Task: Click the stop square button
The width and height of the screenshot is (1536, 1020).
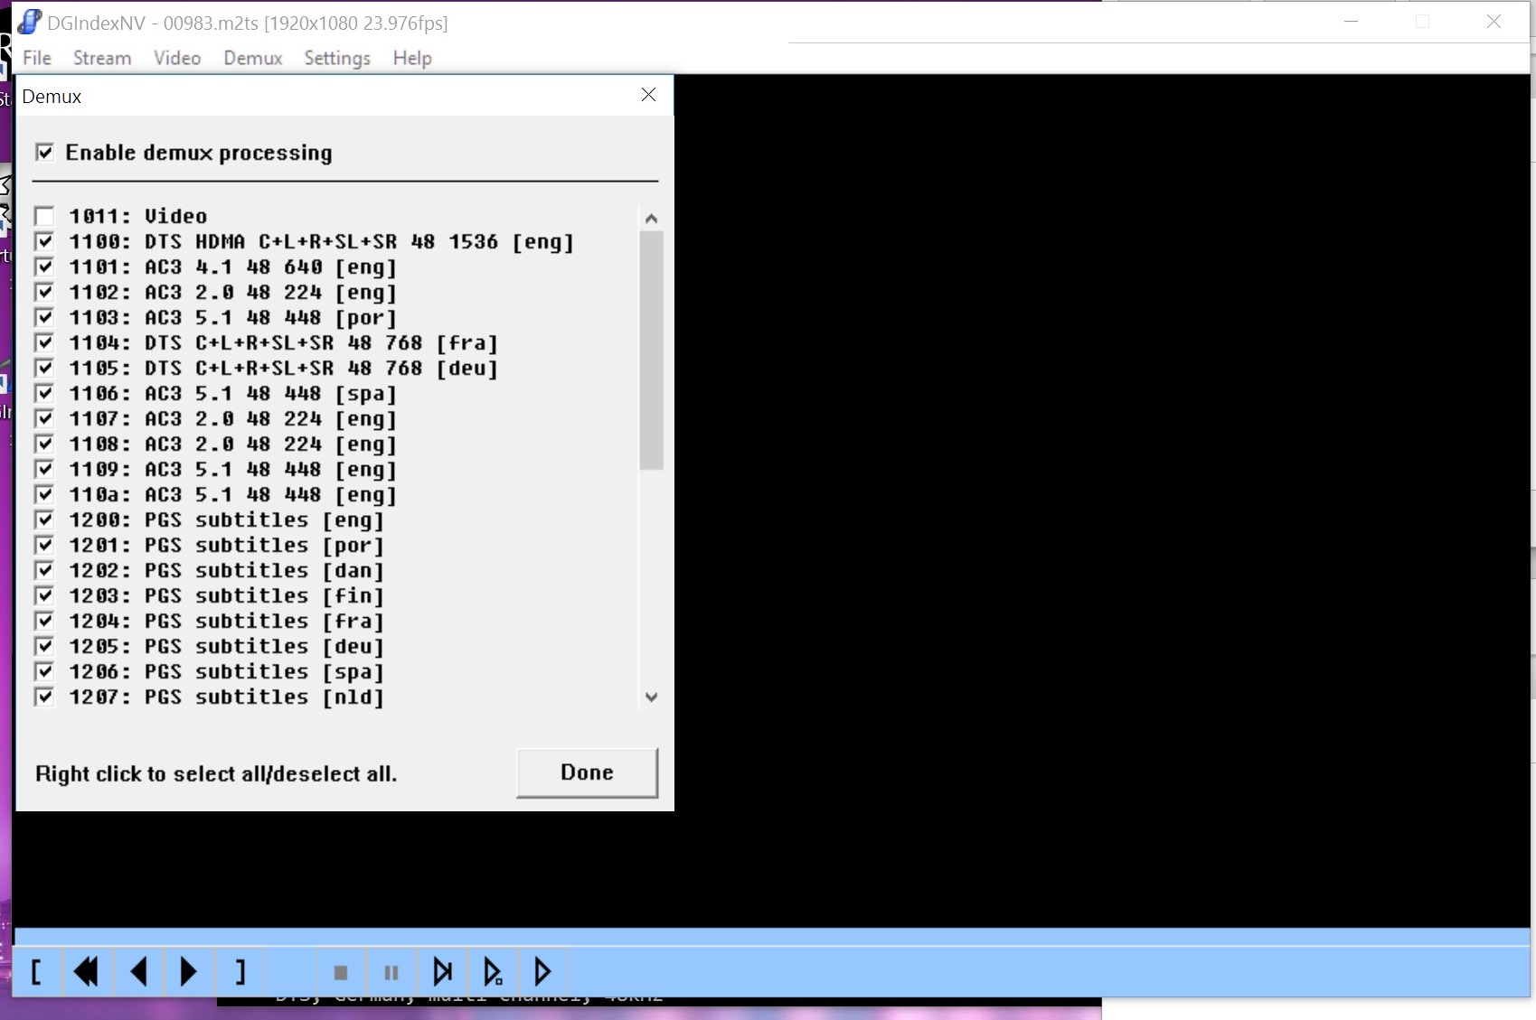Action: (x=341, y=972)
